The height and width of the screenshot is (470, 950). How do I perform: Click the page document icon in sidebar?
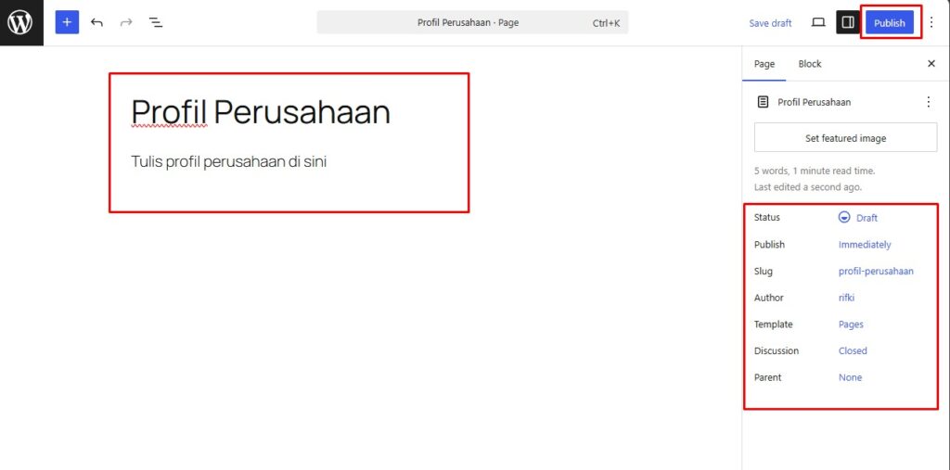(x=763, y=102)
